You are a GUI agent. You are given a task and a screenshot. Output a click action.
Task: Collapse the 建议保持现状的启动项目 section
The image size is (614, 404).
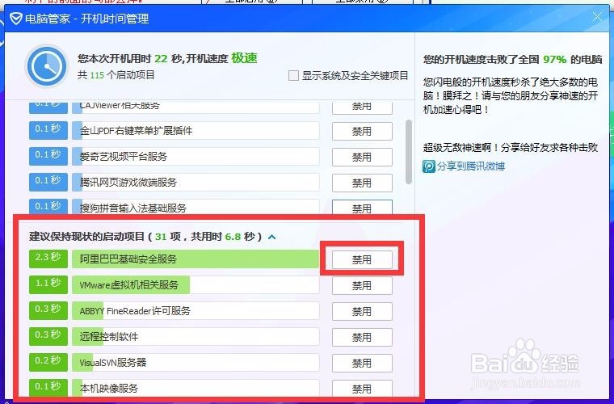[x=271, y=237]
